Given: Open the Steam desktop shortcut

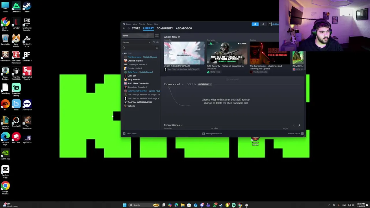Looking at the screenshot, I should (27, 7).
